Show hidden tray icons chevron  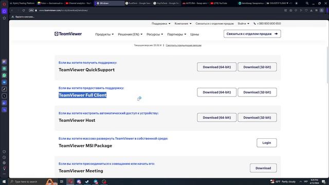[x=300, y=181]
